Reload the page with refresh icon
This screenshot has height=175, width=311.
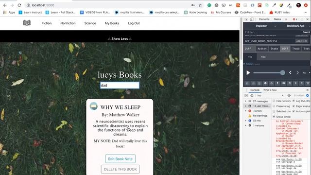tap(19, 5)
